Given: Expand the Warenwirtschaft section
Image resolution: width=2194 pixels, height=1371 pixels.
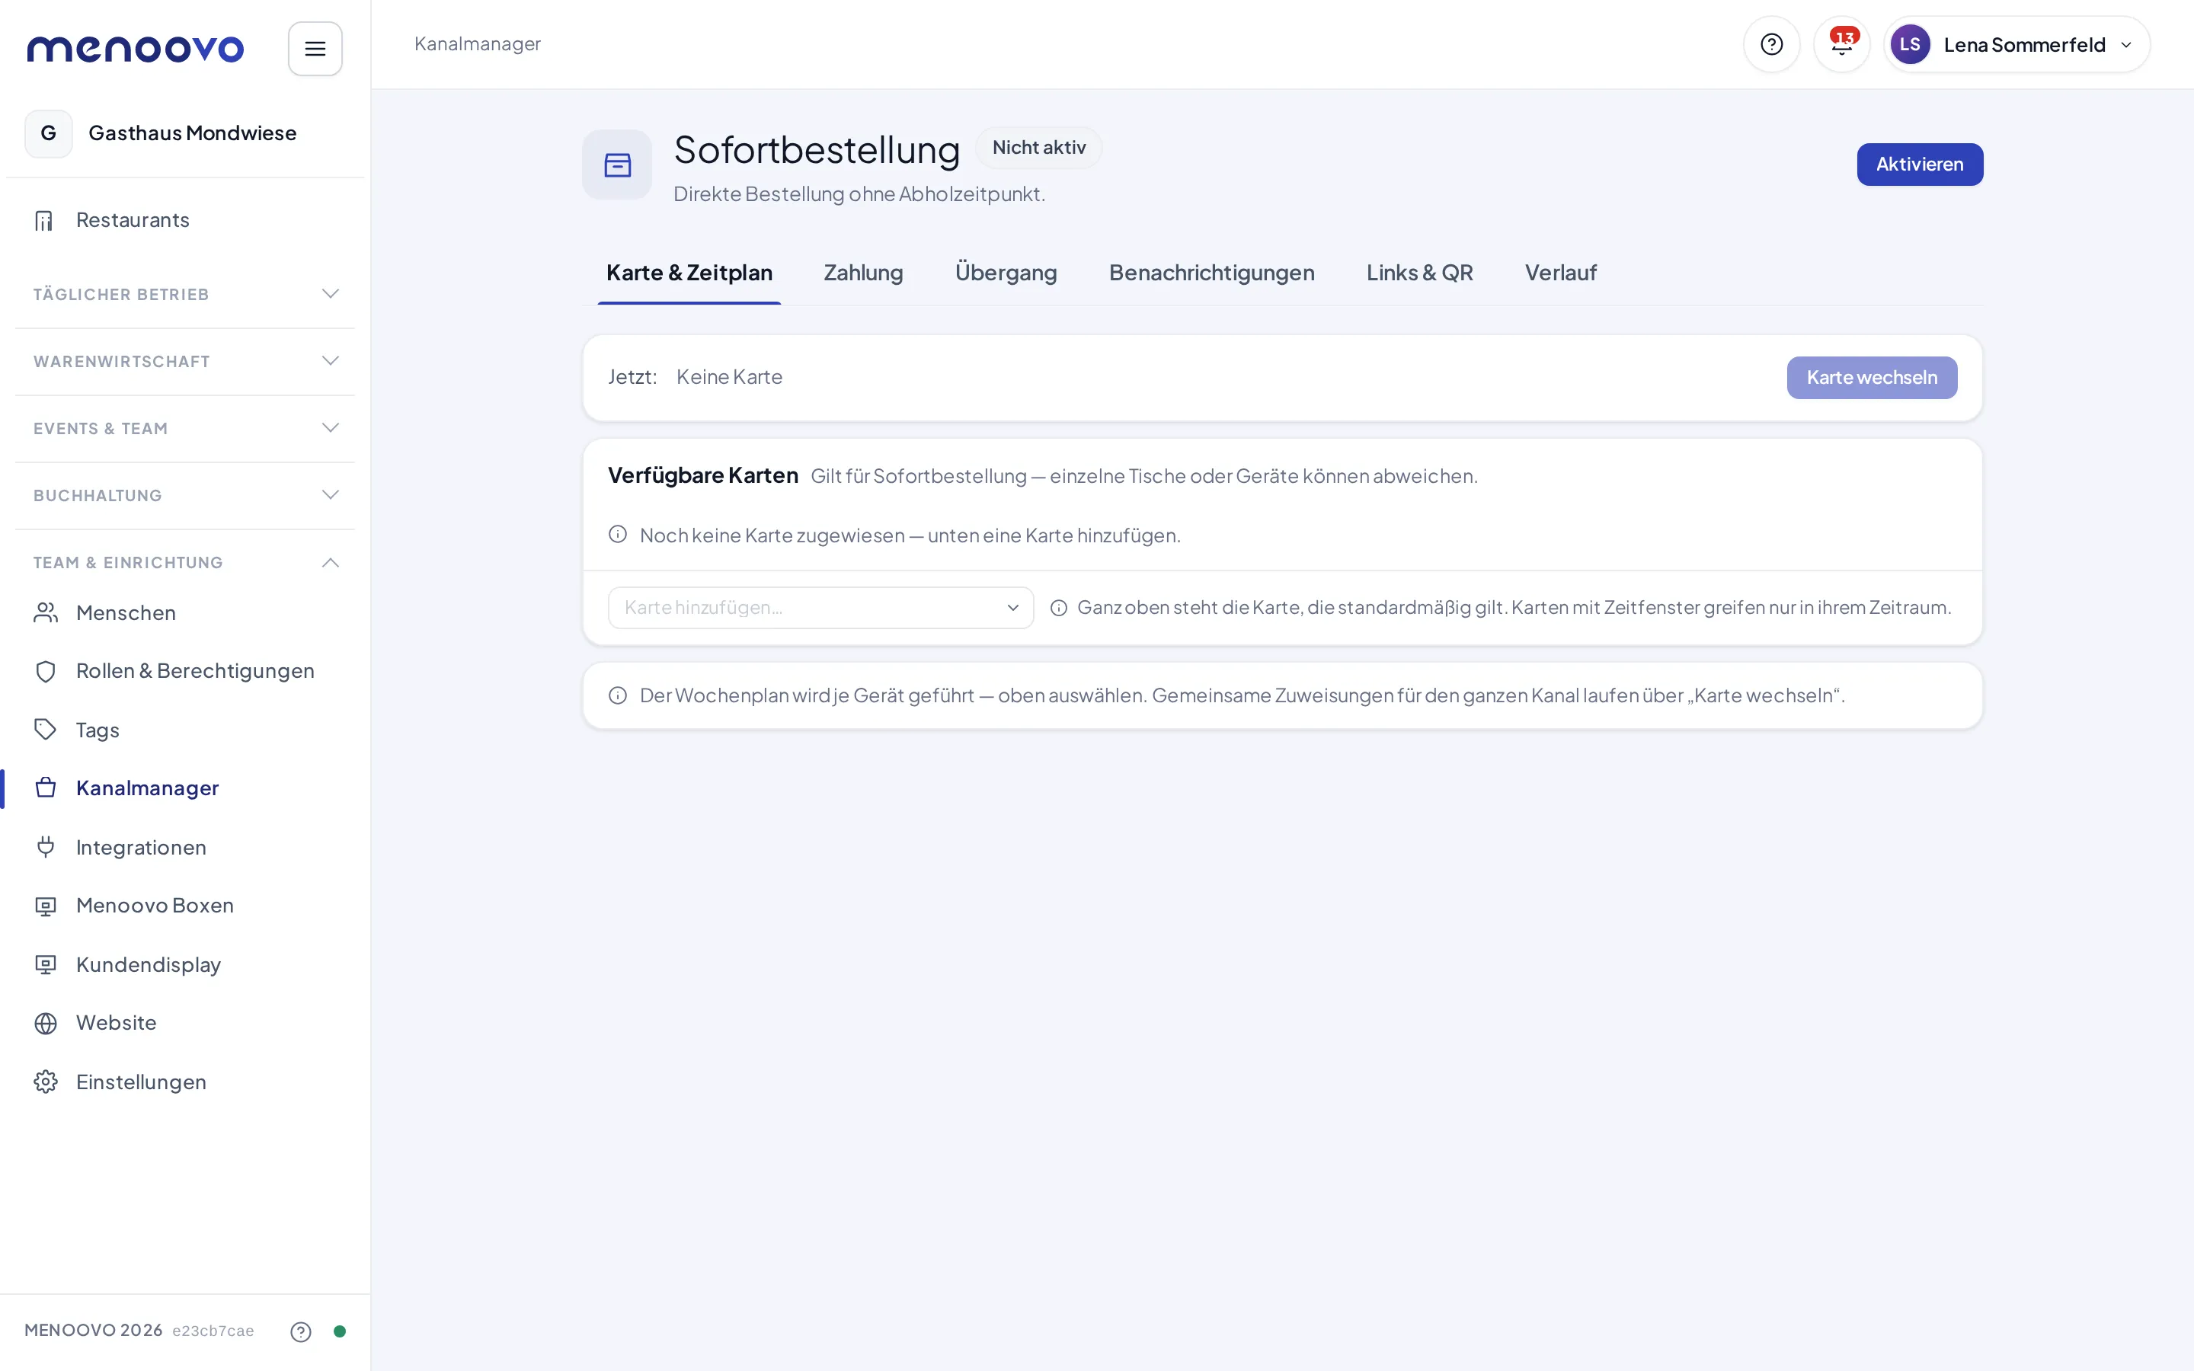Looking at the screenshot, I should (x=185, y=361).
